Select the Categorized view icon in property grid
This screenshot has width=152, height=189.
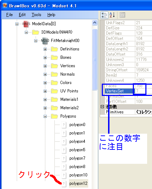104,15
